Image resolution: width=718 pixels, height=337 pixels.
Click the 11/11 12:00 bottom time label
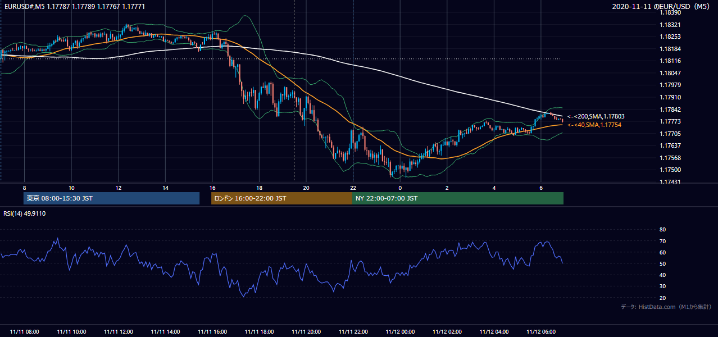pos(118,332)
